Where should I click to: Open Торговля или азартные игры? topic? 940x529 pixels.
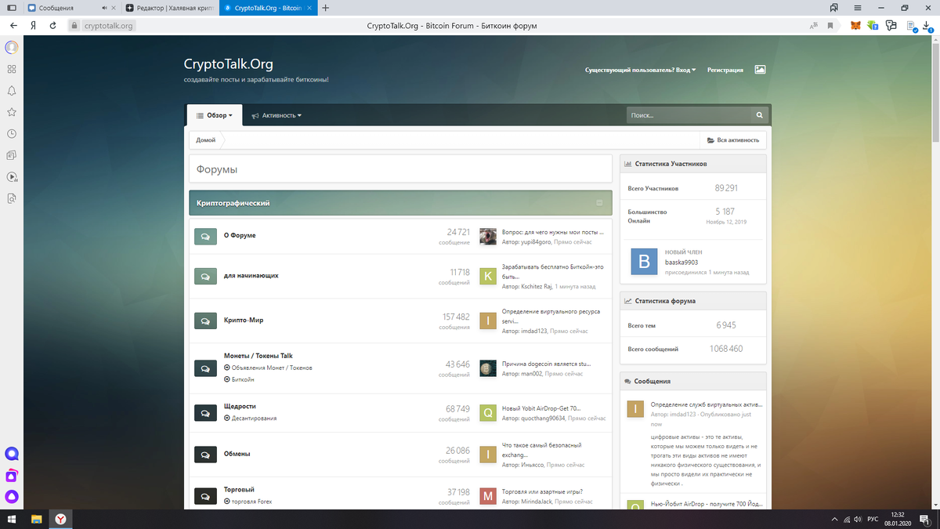[542, 492]
